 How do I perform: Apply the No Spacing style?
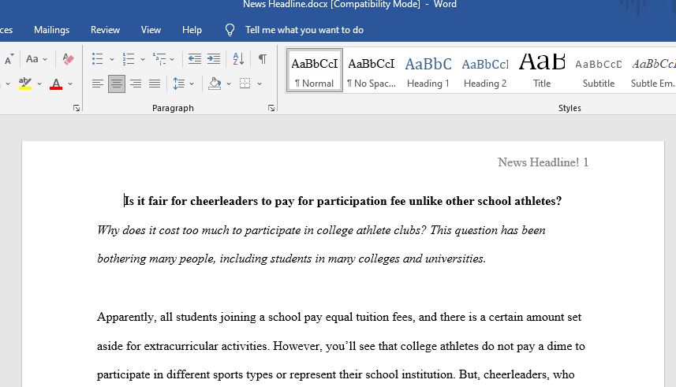click(x=372, y=70)
